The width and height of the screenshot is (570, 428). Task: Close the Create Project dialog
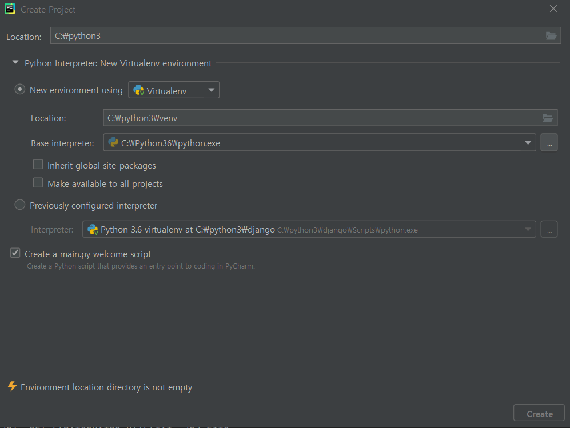tap(553, 9)
